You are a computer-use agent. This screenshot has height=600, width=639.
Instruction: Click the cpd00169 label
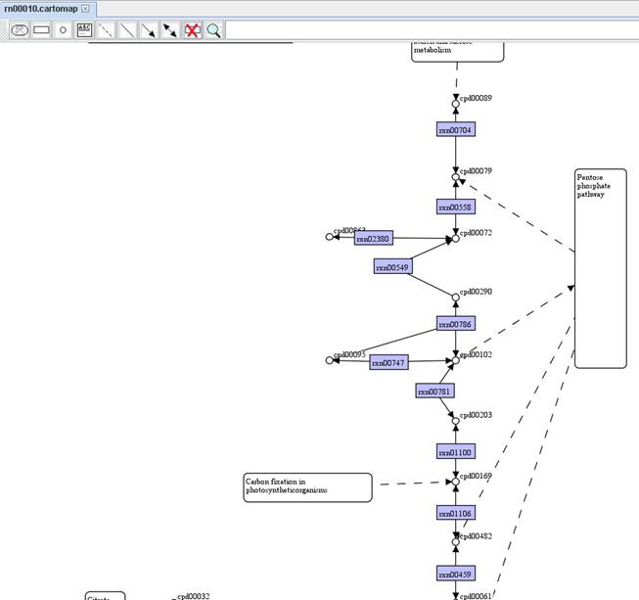pyautogui.click(x=476, y=476)
